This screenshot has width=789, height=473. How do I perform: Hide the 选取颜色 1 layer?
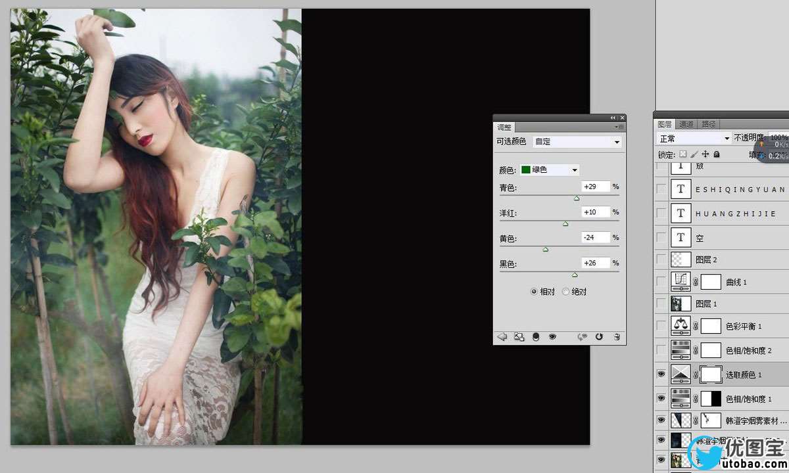(x=661, y=374)
